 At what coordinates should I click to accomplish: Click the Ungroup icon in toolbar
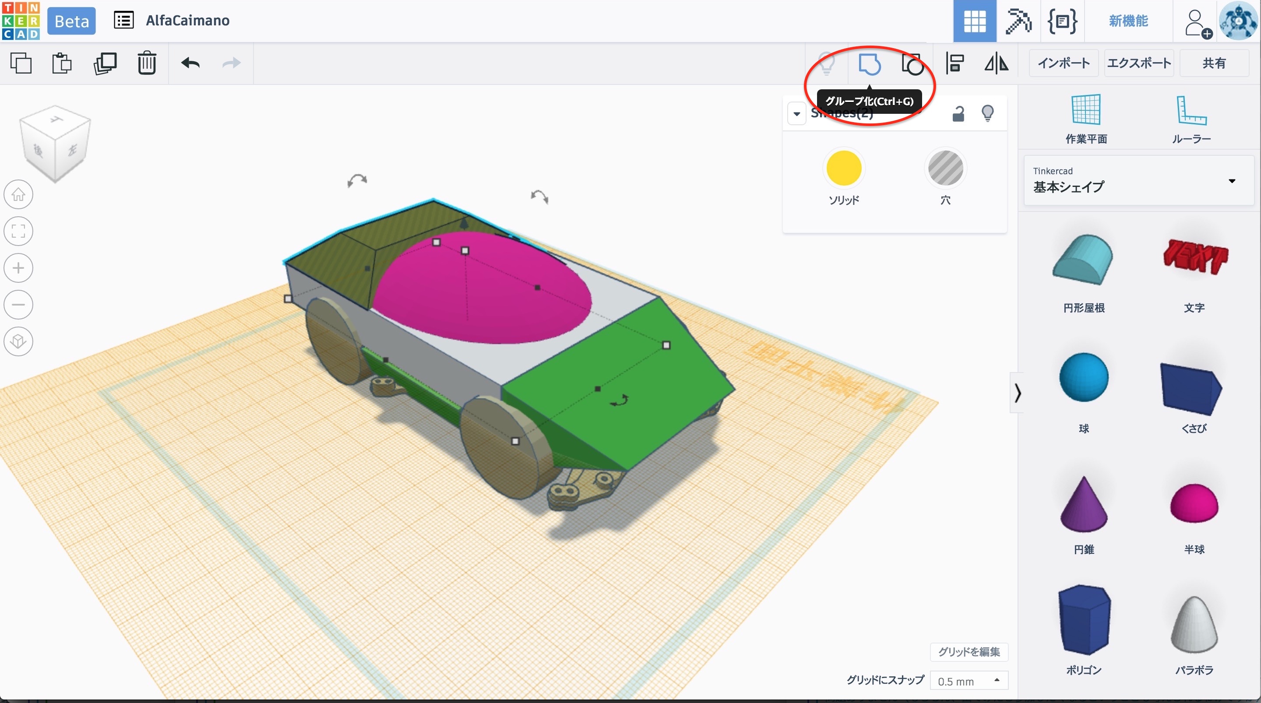pos(912,64)
